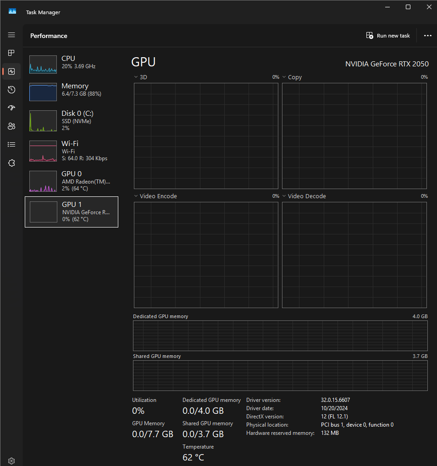The width and height of the screenshot is (437, 466).
Task: Go to the Processes page icon
Action: point(11,53)
